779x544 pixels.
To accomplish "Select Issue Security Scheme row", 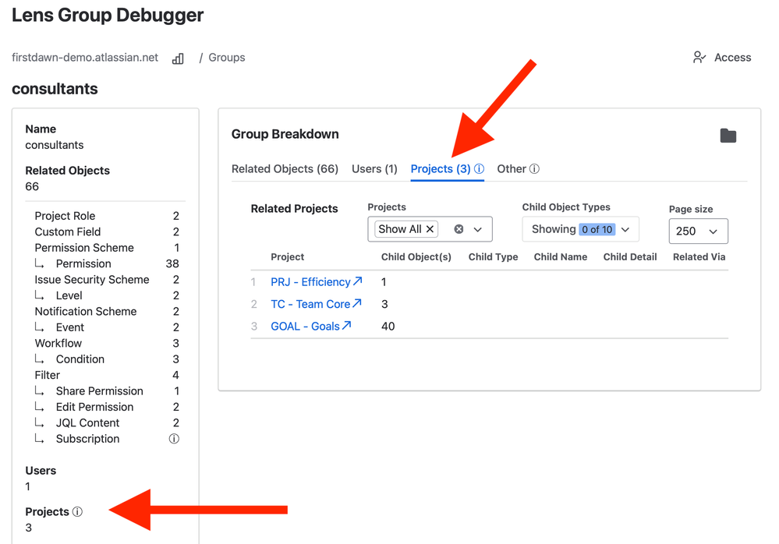I will (106, 280).
